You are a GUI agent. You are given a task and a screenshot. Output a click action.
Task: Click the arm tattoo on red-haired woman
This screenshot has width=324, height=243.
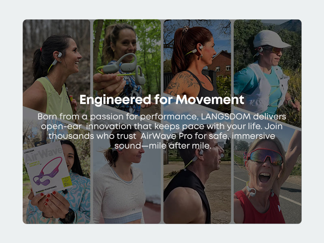point(184,84)
